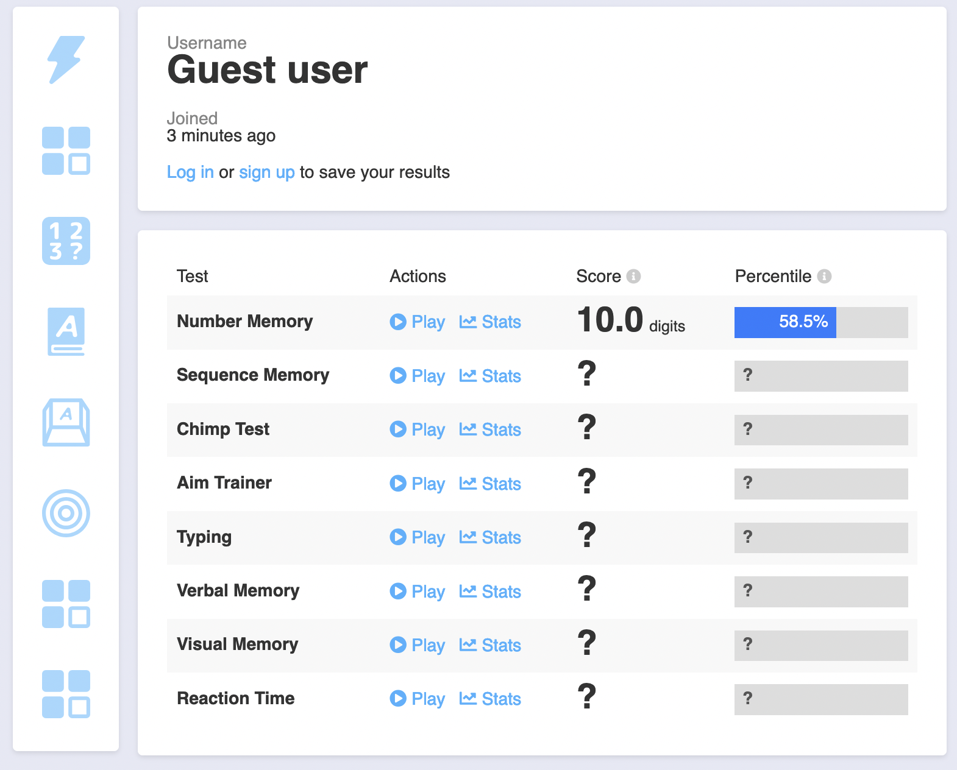This screenshot has height=770, width=957.
Task: Play the Reaction Time test
Action: (418, 699)
